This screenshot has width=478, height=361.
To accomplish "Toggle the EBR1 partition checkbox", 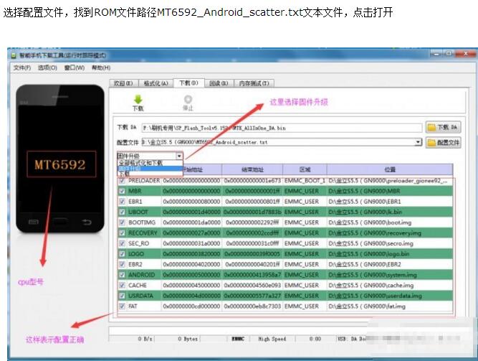I will click(x=123, y=201).
